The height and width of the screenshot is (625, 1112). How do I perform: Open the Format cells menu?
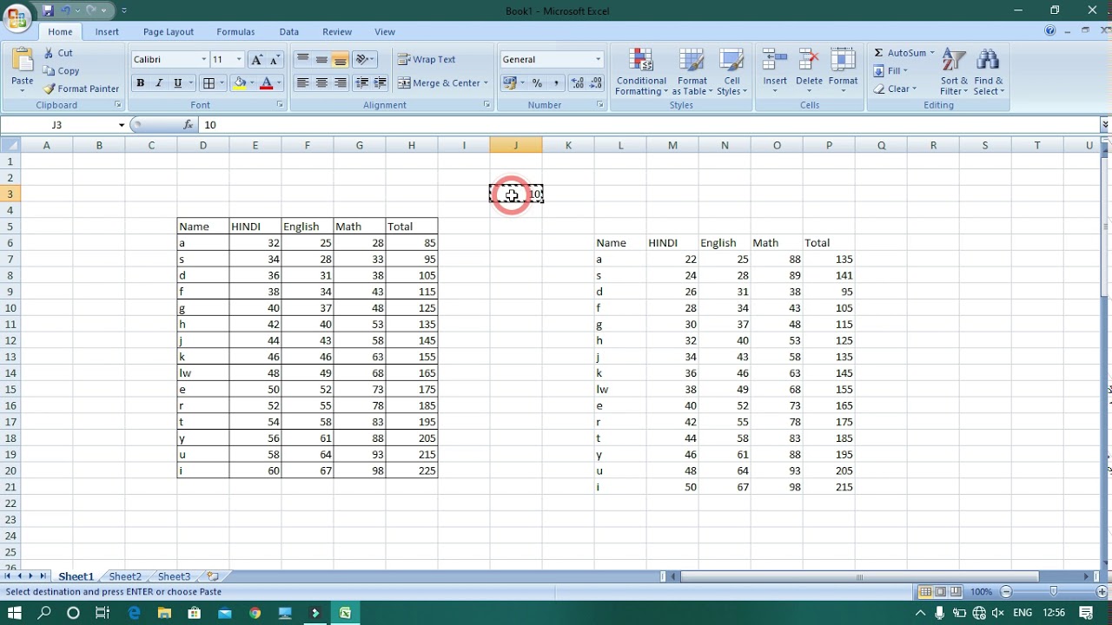click(x=843, y=72)
